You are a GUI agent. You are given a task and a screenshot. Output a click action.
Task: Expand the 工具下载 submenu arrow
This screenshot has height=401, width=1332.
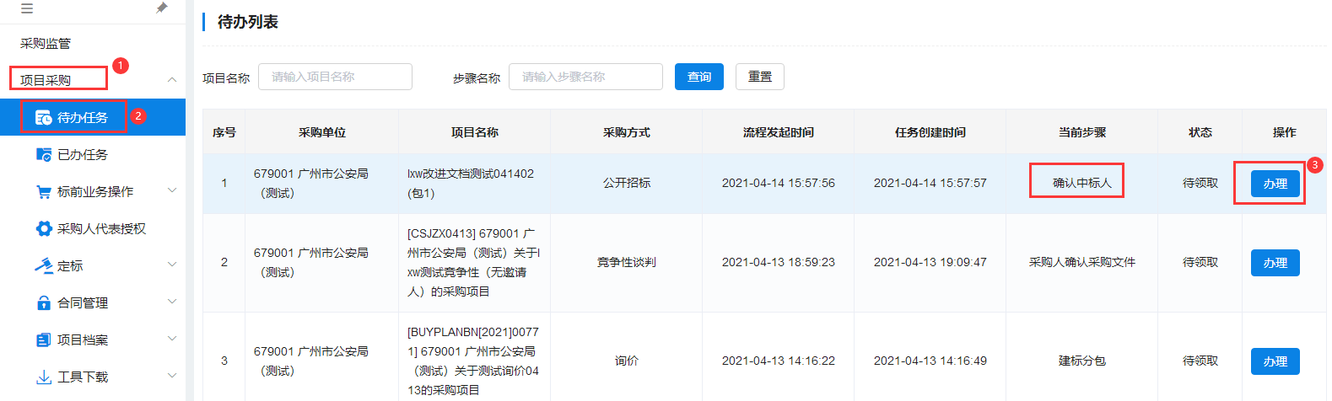pyautogui.click(x=172, y=377)
